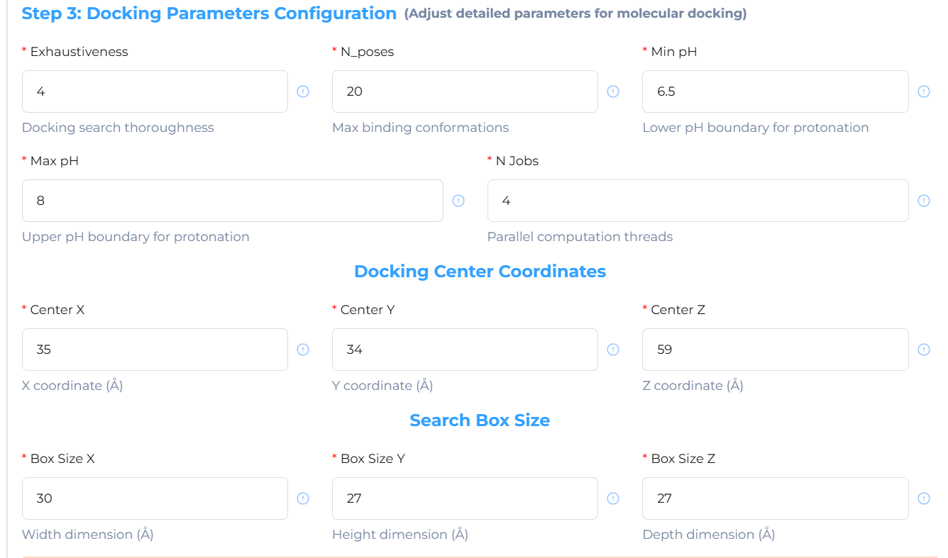
Task: Select the Center X coordinate field
Action: [155, 350]
